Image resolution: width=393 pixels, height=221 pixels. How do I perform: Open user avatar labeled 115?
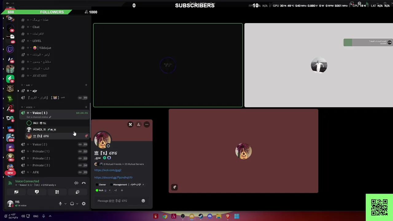[x=10, y=204]
